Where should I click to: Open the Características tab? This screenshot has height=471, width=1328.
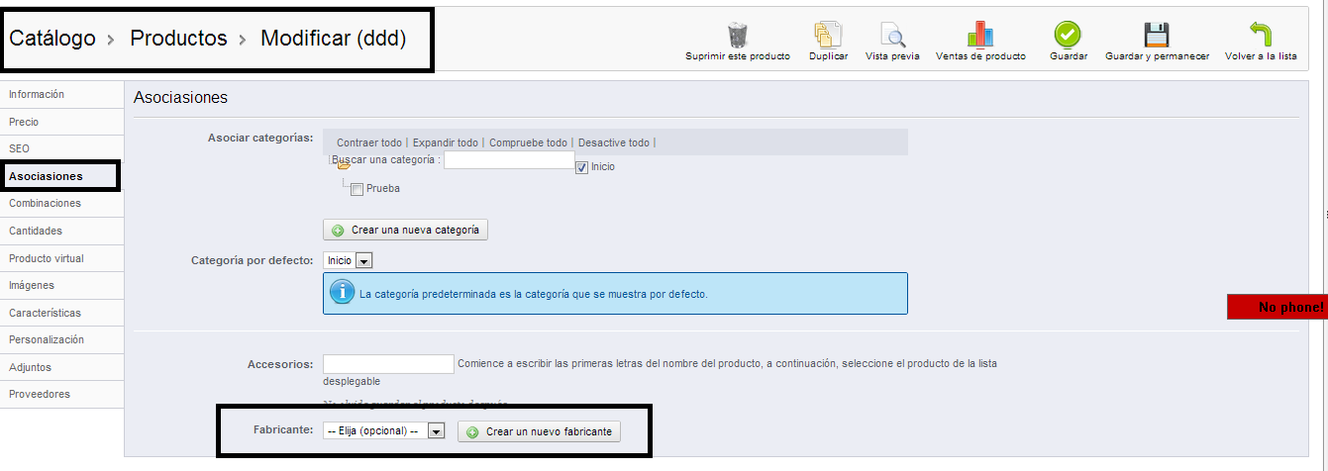pos(61,313)
